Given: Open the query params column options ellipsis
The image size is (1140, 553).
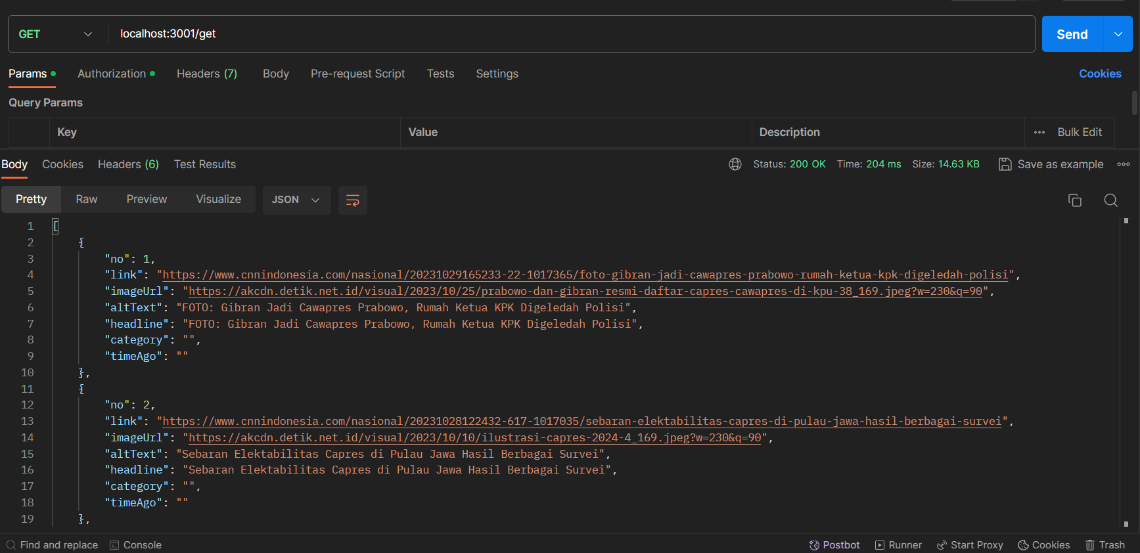Looking at the screenshot, I should coord(1039,132).
